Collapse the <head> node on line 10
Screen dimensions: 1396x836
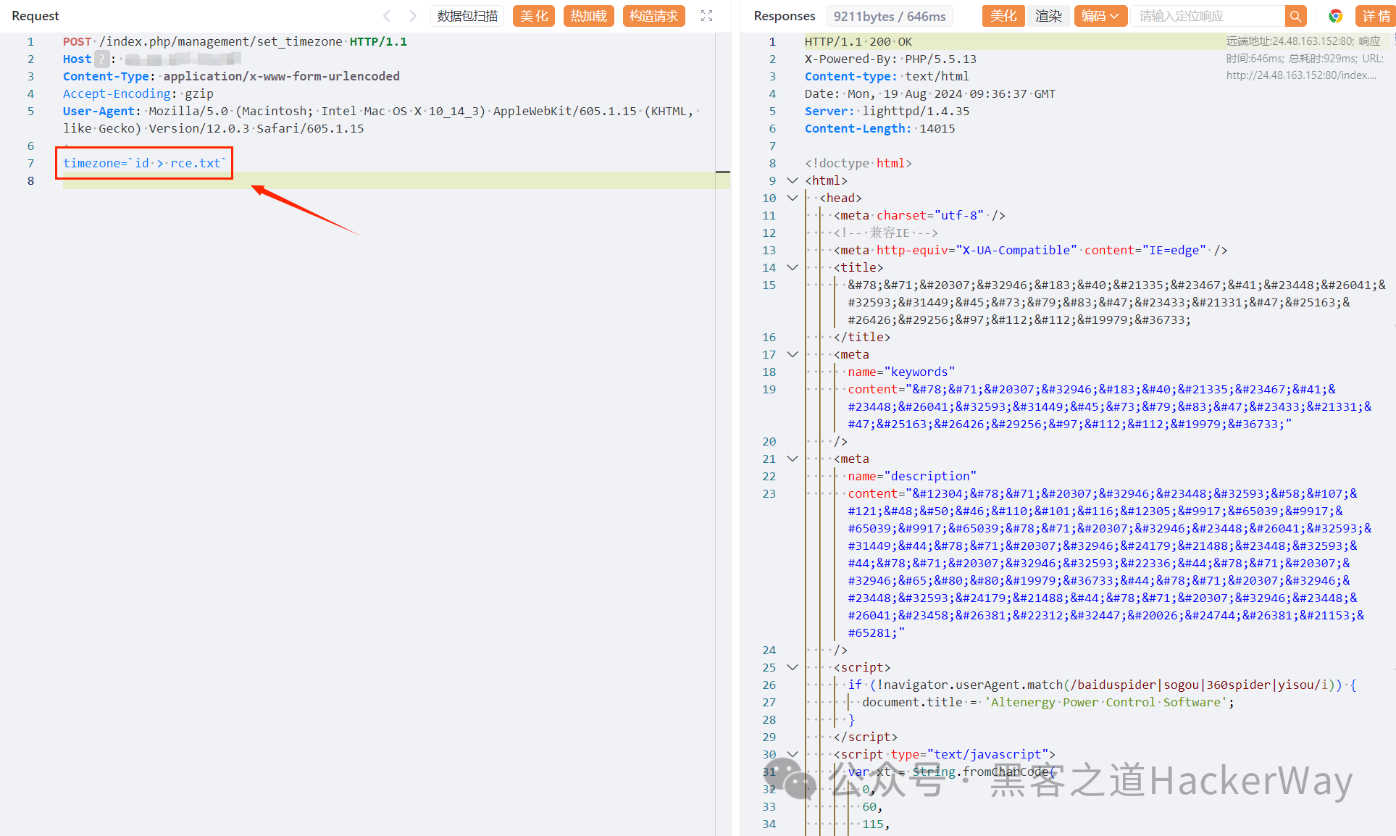[x=793, y=198]
